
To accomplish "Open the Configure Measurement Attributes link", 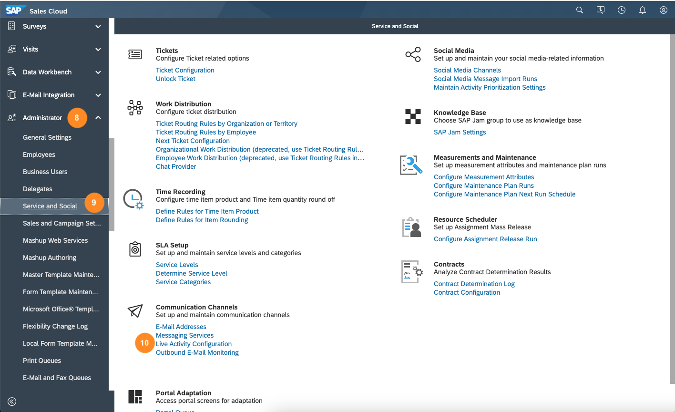I will (484, 177).
